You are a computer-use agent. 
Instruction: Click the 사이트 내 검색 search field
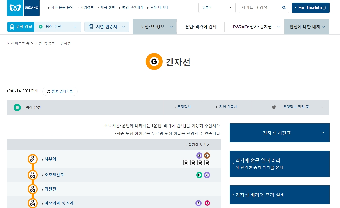259,8
